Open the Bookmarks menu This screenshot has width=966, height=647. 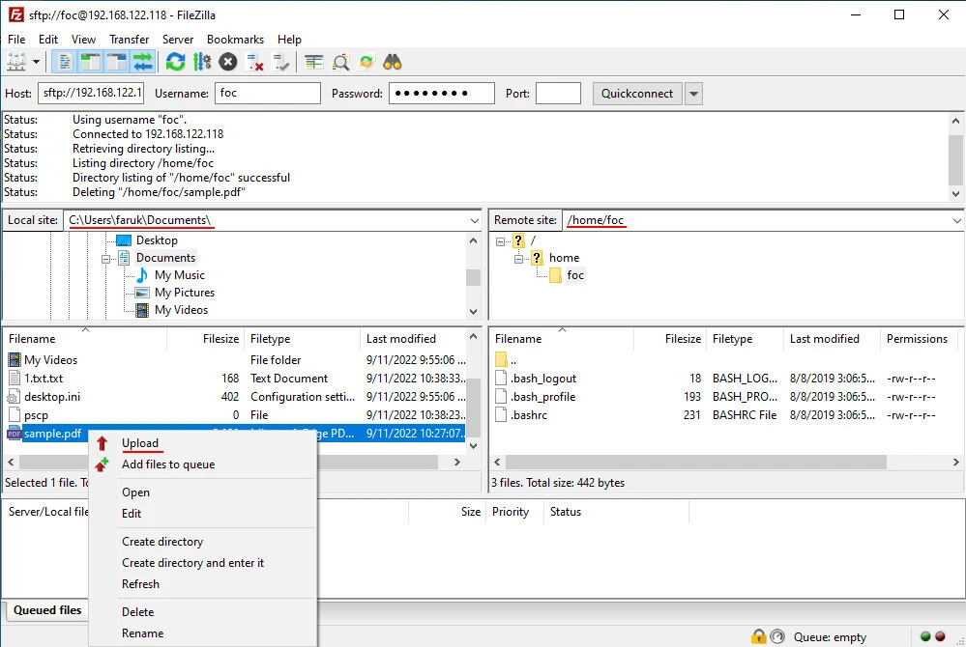tap(235, 40)
